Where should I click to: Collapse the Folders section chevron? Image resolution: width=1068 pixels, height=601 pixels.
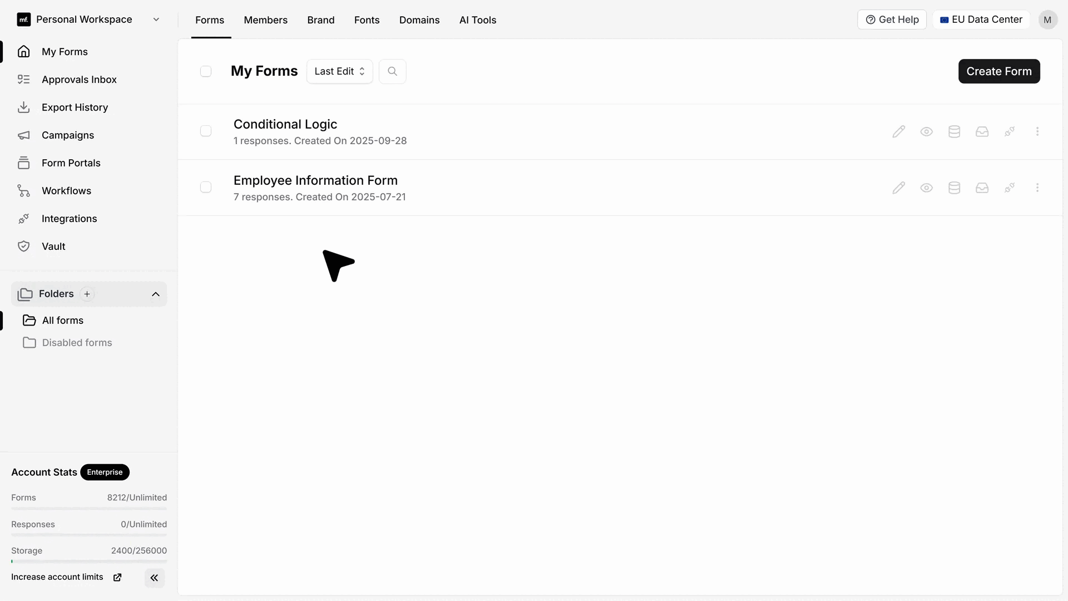pyautogui.click(x=156, y=294)
